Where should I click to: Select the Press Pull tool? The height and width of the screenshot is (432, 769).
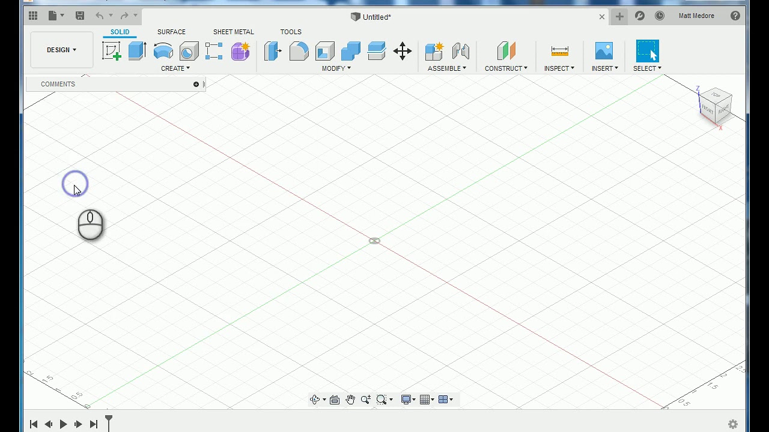(273, 51)
